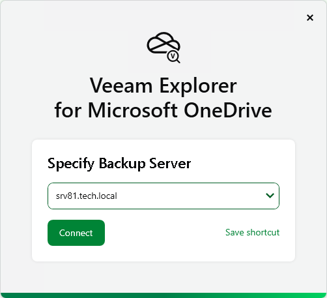Connect to srv81.tech.local server

76,233
